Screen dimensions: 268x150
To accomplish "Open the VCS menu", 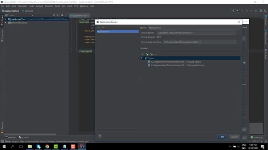I will 76,6.
